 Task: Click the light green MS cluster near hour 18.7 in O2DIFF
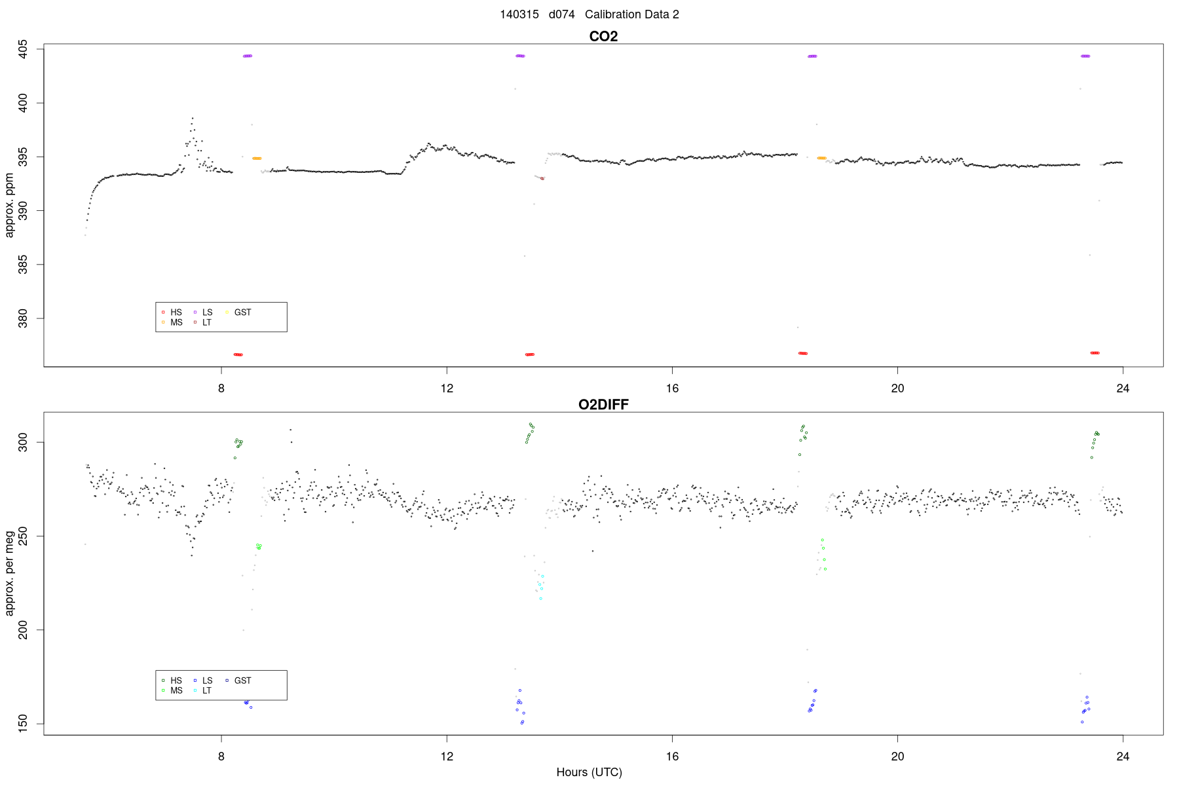[823, 554]
